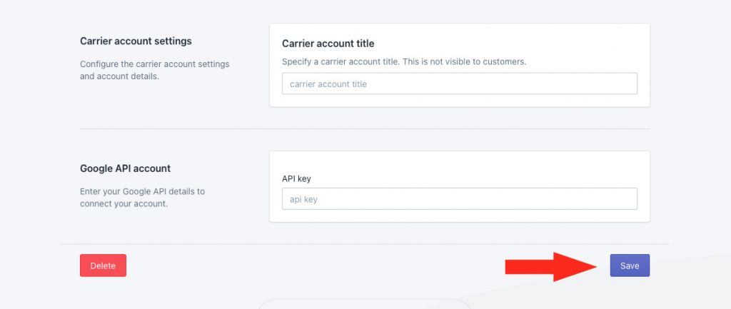The image size is (731, 309).
Task: Click the "Configure the carrier account settings" description
Action: 155,64
